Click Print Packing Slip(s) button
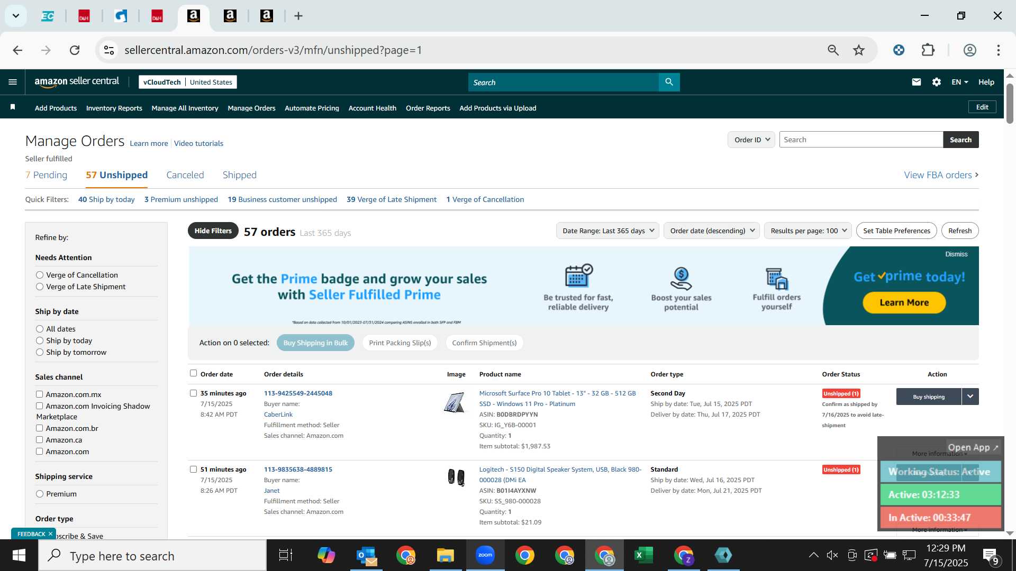Screen dimensions: 1016x571 tap(400, 343)
